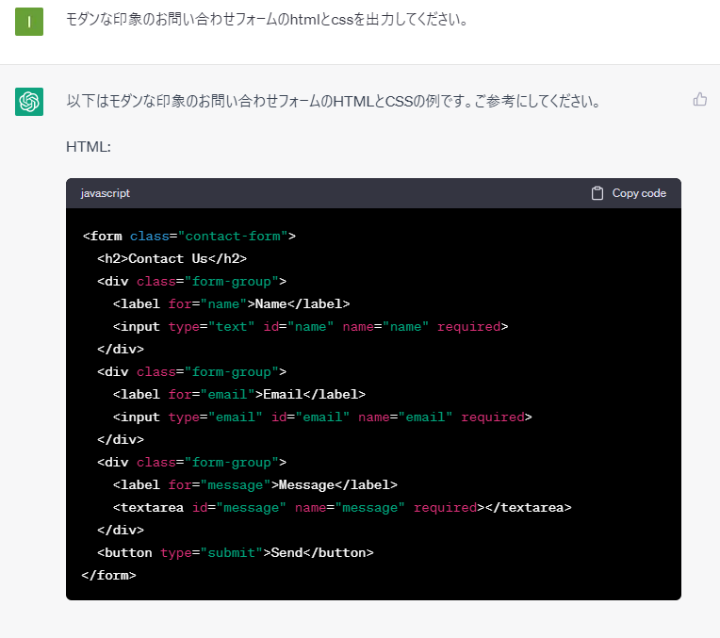Click the input type="text" code line
This screenshot has width=720, height=638.
tap(310, 327)
